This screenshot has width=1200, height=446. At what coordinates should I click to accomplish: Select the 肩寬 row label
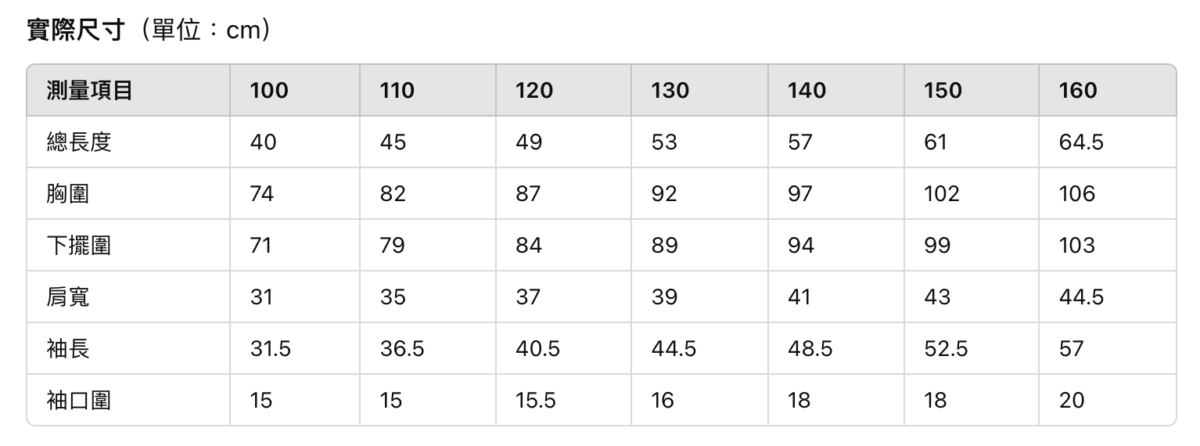point(68,297)
